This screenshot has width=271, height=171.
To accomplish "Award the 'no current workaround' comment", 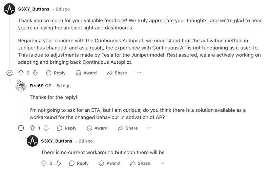I will pos(109,163).
